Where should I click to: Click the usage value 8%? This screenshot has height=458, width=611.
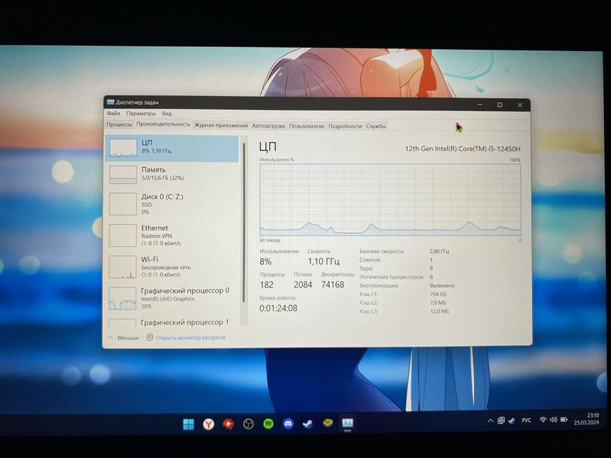[x=265, y=262]
